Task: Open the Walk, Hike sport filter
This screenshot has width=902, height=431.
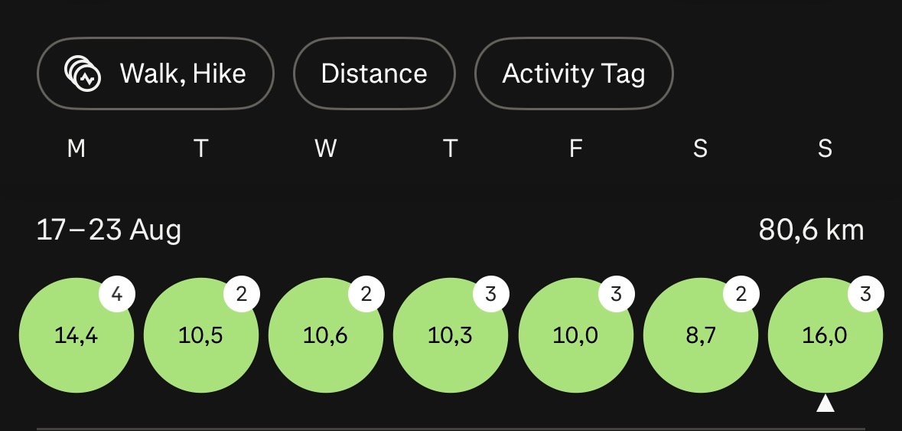Action: point(155,73)
